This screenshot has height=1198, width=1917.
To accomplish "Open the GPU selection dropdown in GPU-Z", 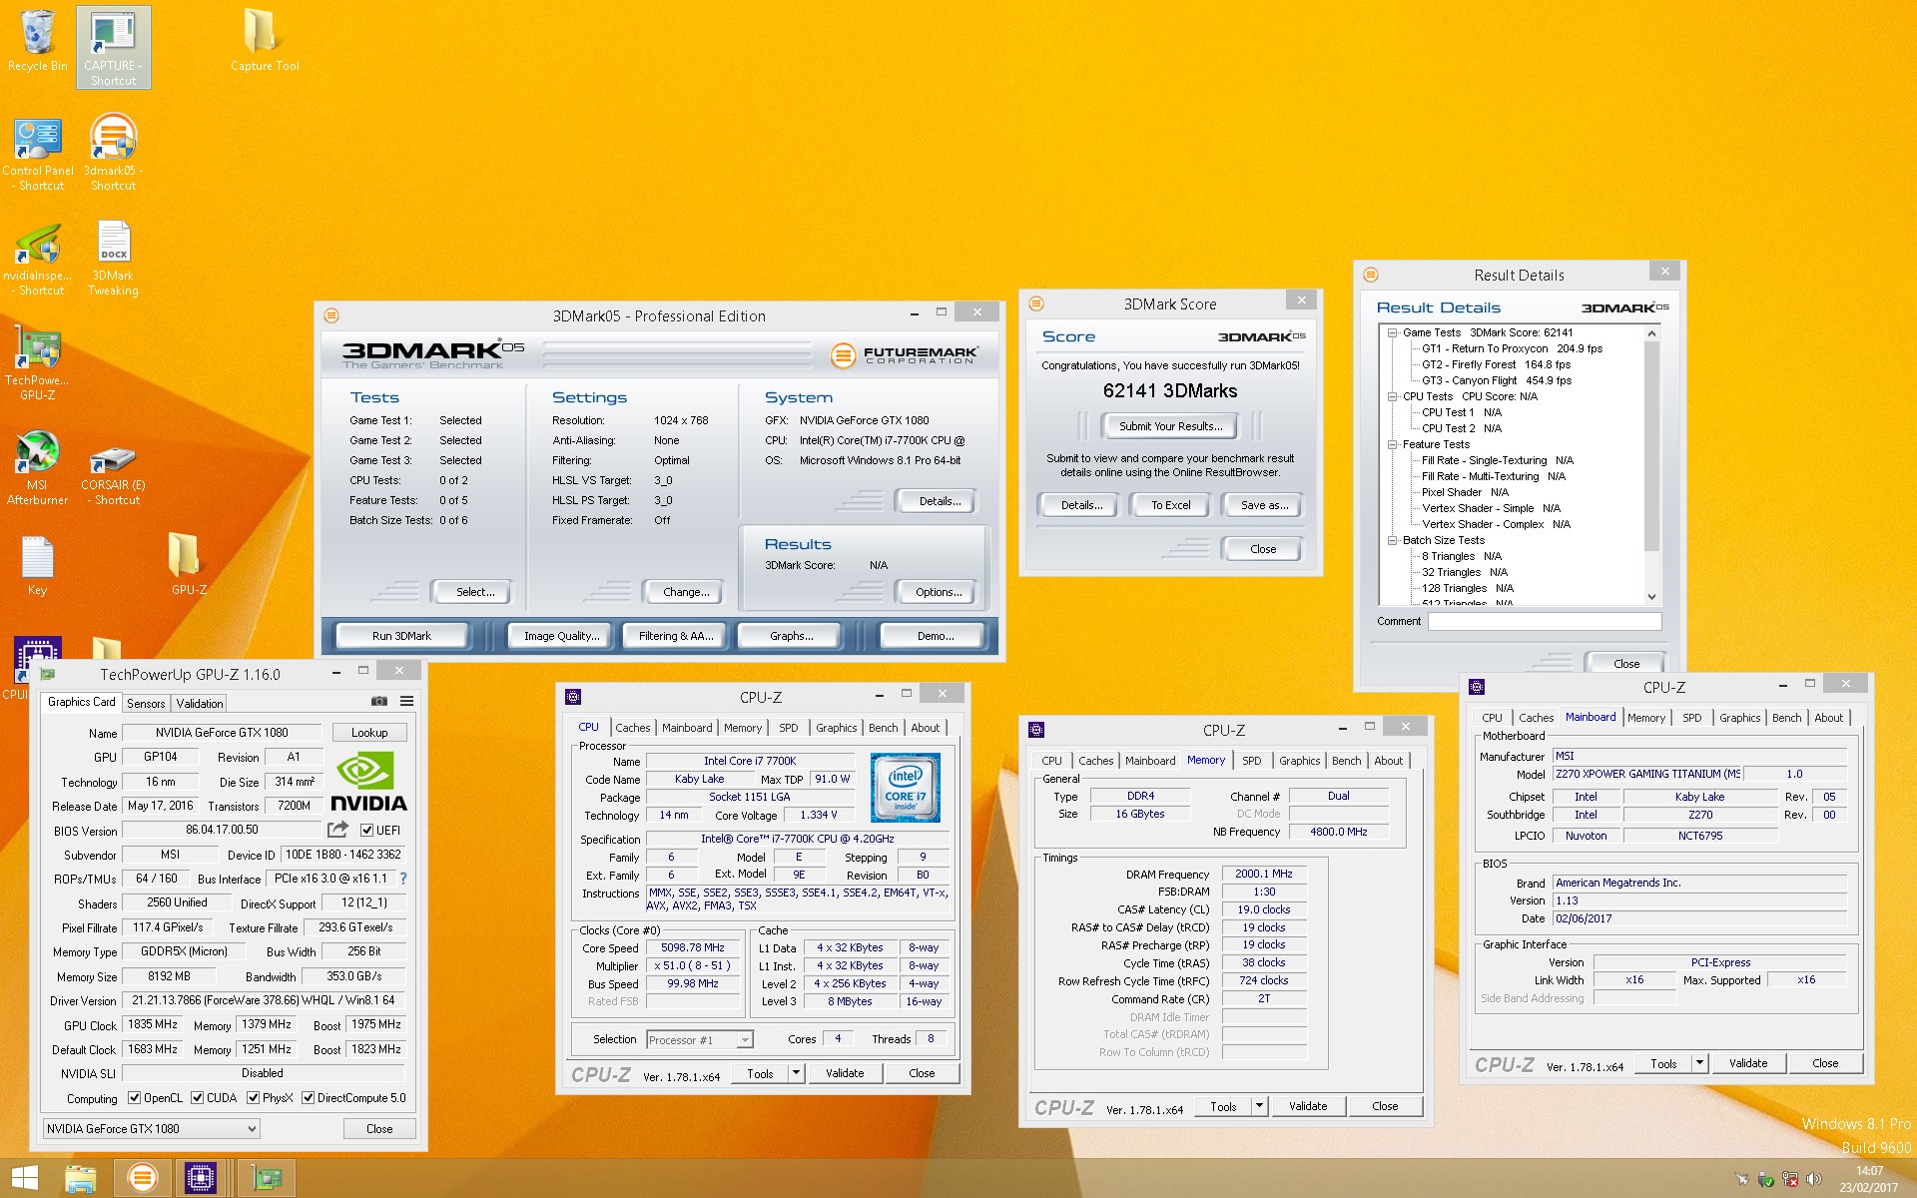I will (x=151, y=1129).
